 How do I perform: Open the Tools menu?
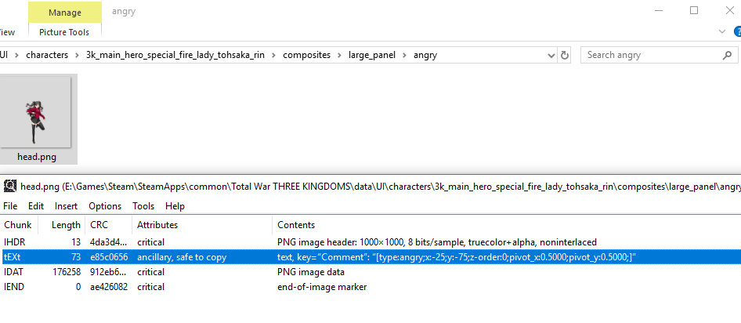click(x=143, y=206)
